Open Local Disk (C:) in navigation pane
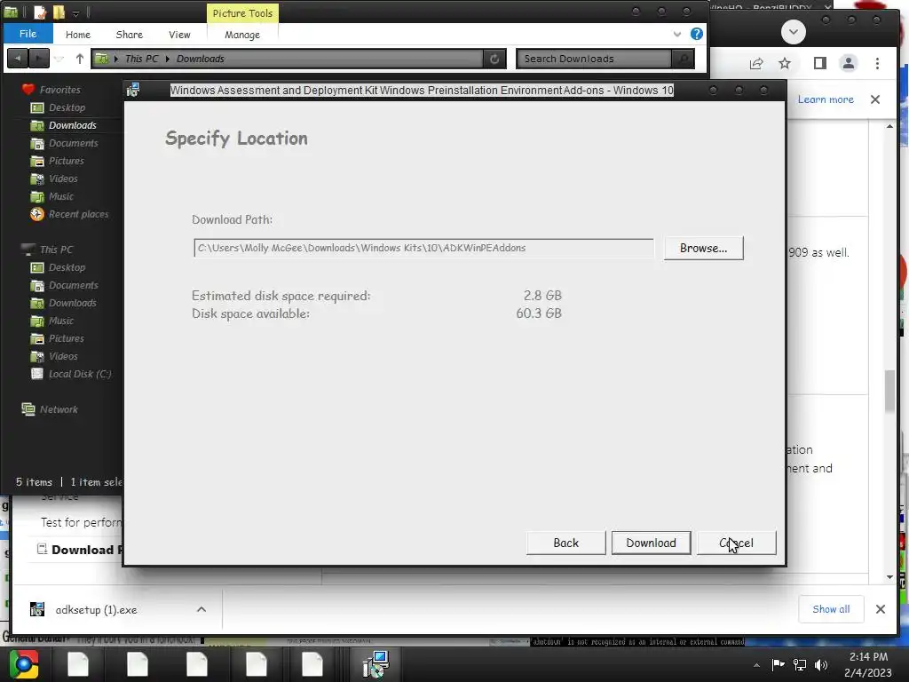 pos(79,374)
